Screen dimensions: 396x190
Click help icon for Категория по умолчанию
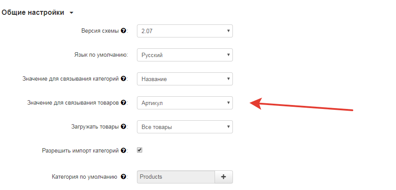tap(123, 176)
